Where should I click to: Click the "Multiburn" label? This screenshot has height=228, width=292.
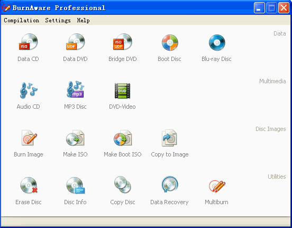pyautogui.click(x=216, y=202)
